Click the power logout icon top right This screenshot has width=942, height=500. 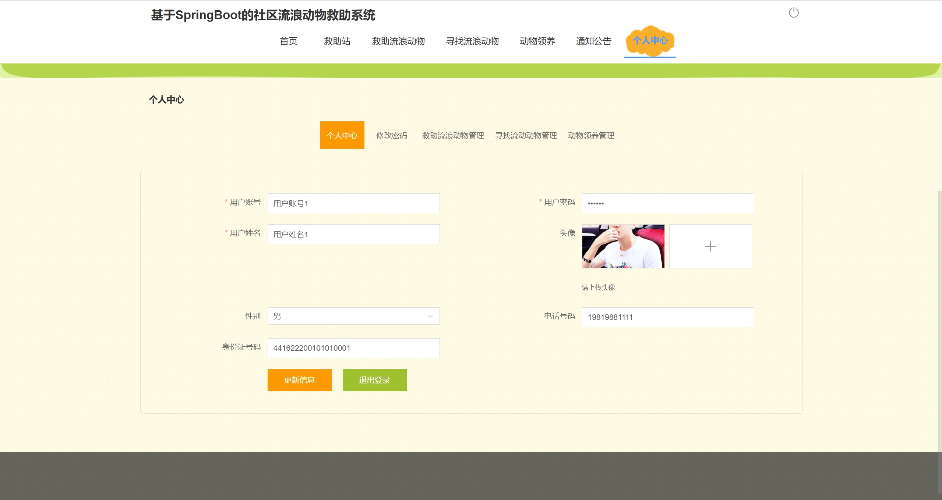tap(793, 13)
